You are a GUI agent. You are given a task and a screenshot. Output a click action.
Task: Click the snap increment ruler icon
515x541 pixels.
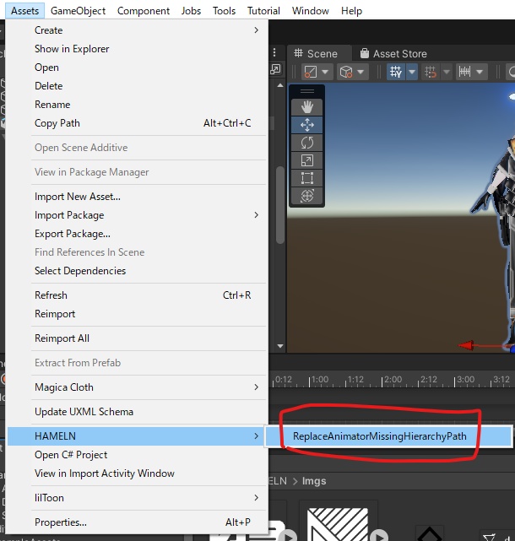464,72
